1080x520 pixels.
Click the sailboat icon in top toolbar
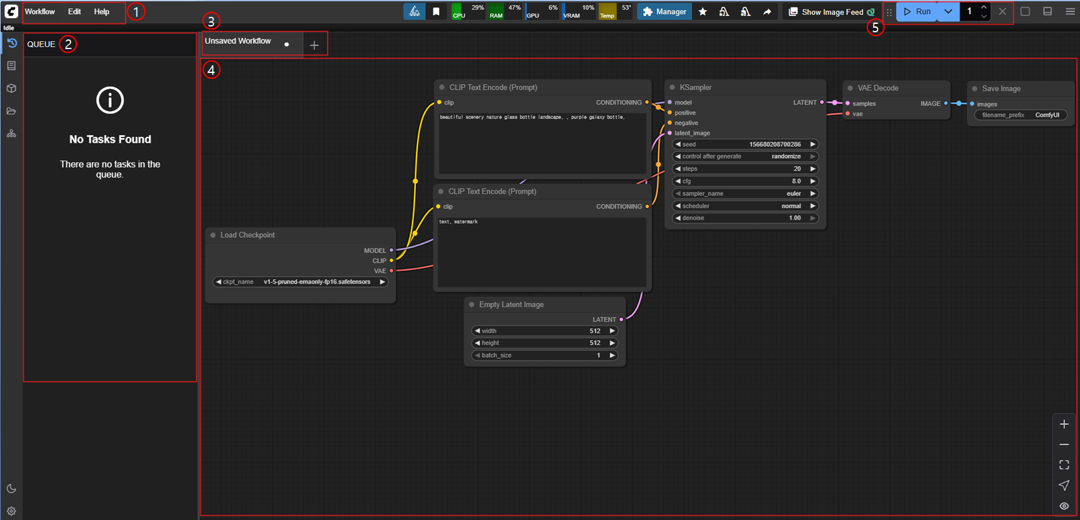415,12
